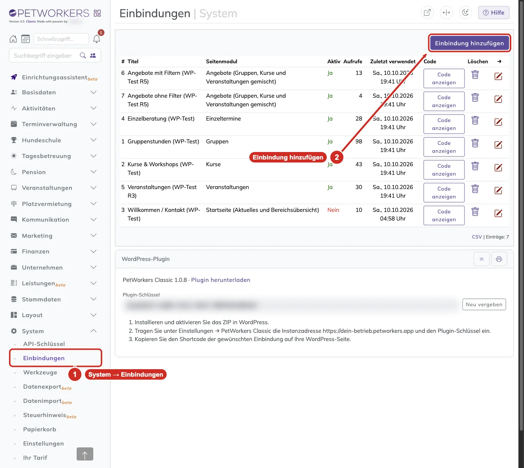Toggle full-width layout arrows icon
Viewport: 524px width, 468px height.
(x=446, y=12)
